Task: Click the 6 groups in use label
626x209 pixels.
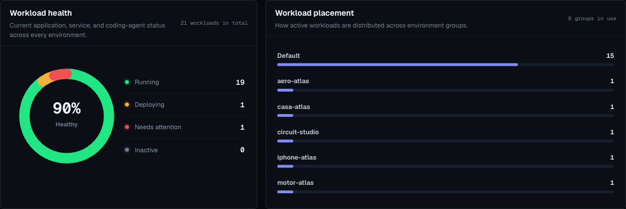Action: pos(592,19)
